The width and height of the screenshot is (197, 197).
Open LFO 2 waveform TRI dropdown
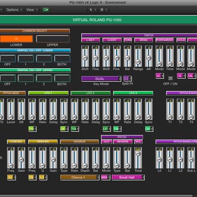pyautogui.click(x=75, y=129)
